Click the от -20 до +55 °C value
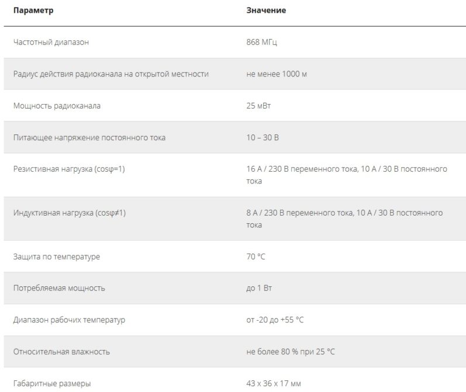 tap(275, 320)
